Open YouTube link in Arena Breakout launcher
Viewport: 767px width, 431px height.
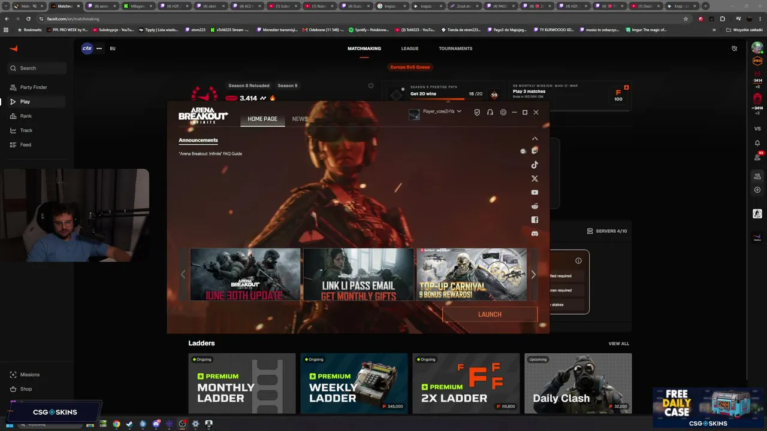coord(535,192)
